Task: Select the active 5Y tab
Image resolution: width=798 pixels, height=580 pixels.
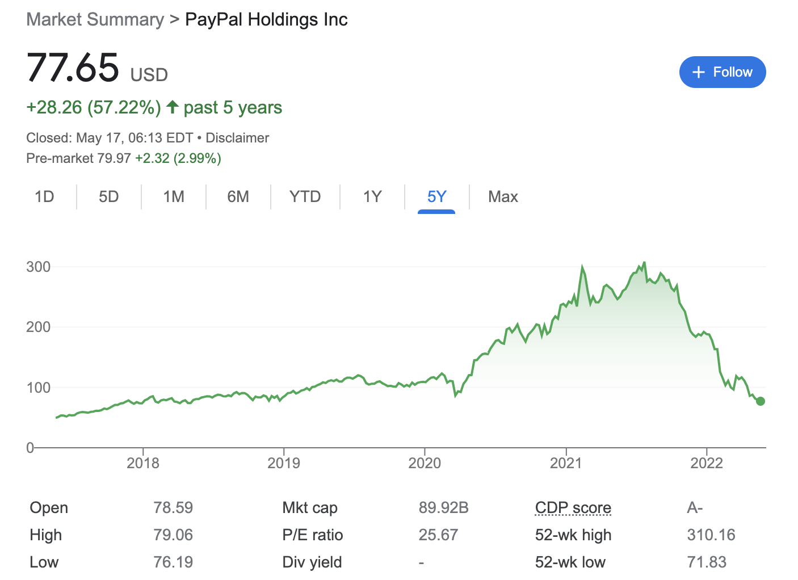Action: pyautogui.click(x=437, y=197)
